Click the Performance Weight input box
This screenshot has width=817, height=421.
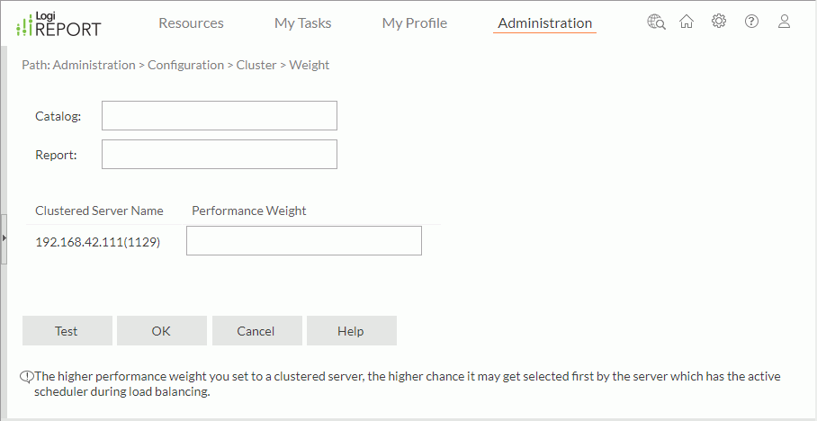coord(303,241)
